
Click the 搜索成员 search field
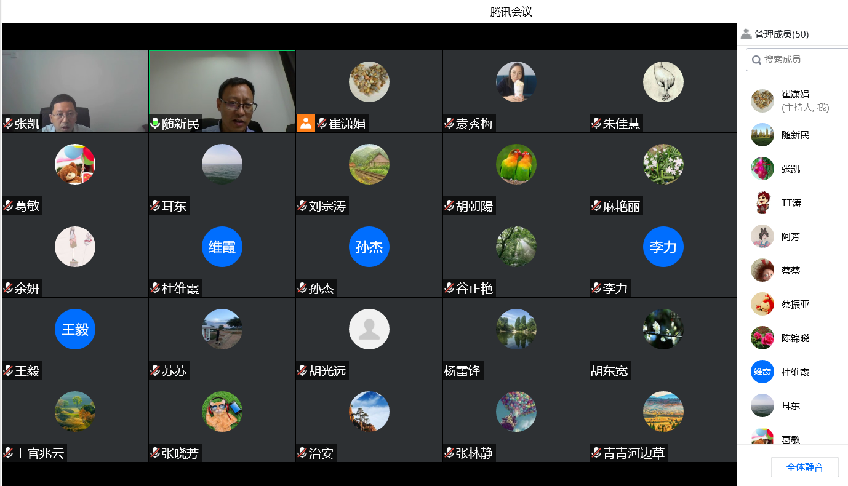click(803, 60)
